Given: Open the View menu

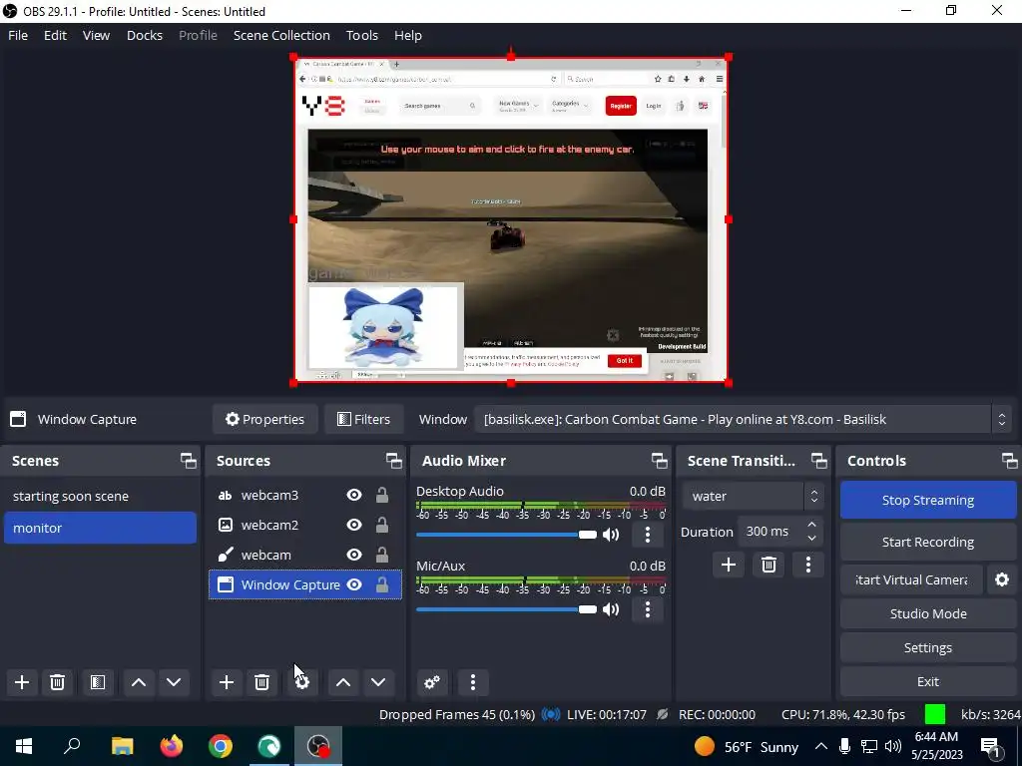Looking at the screenshot, I should (x=96, y=35).
